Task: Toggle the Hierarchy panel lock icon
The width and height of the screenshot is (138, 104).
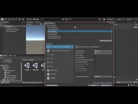Action: (x=22, y=22)
